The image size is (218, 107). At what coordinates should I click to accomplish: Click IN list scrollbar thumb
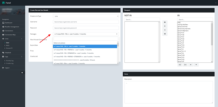tap(212, 34)
